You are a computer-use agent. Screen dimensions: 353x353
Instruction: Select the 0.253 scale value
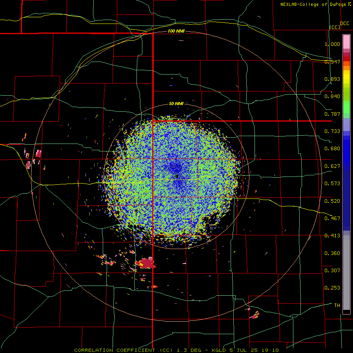click(332, 288)
